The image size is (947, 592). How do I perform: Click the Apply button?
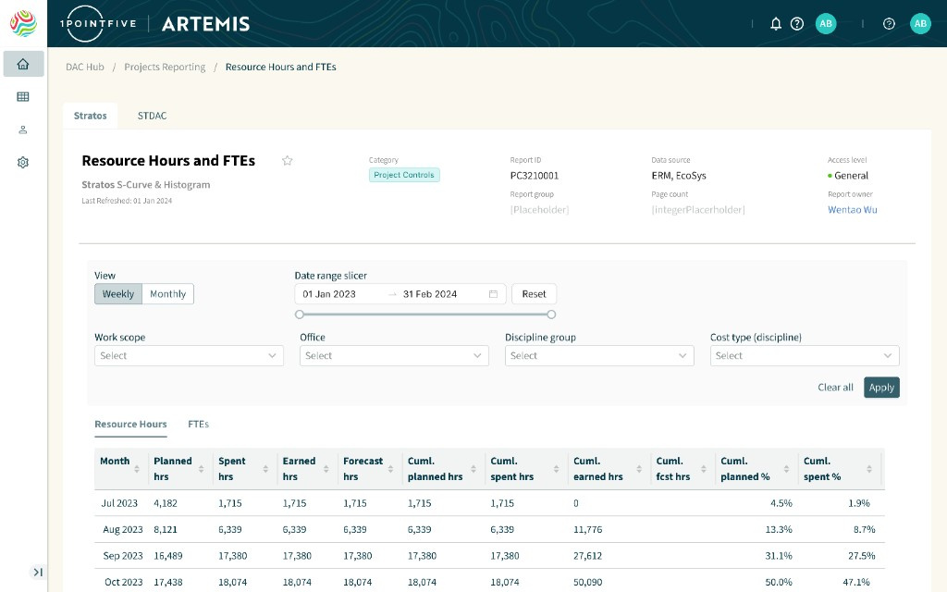pos(881,388)
